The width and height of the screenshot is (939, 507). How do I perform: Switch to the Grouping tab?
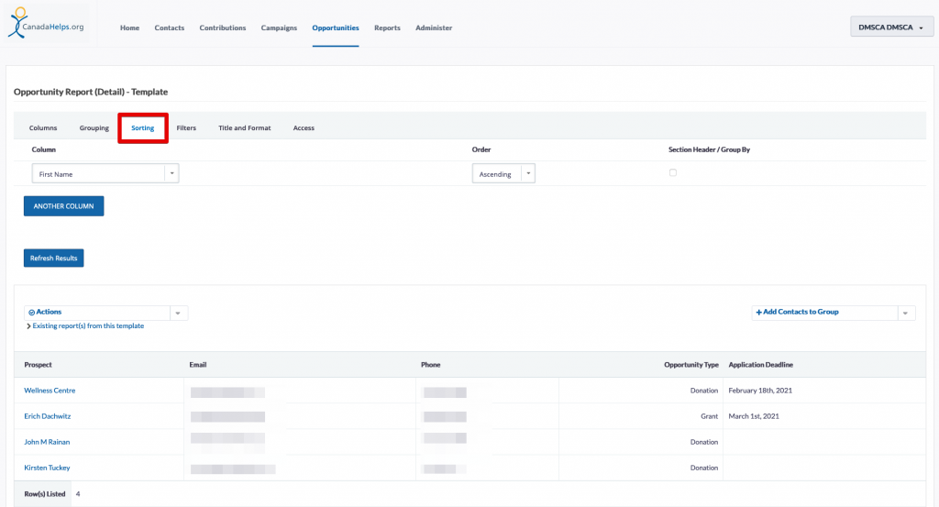pos(94,127)
